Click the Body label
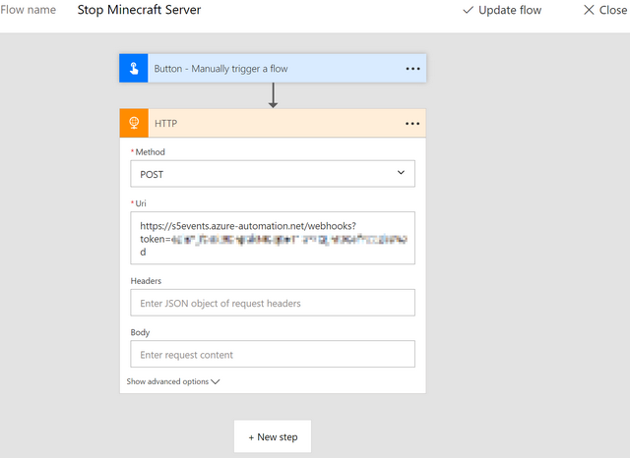This screenshot has height=458, width=630. coord(140,332)
